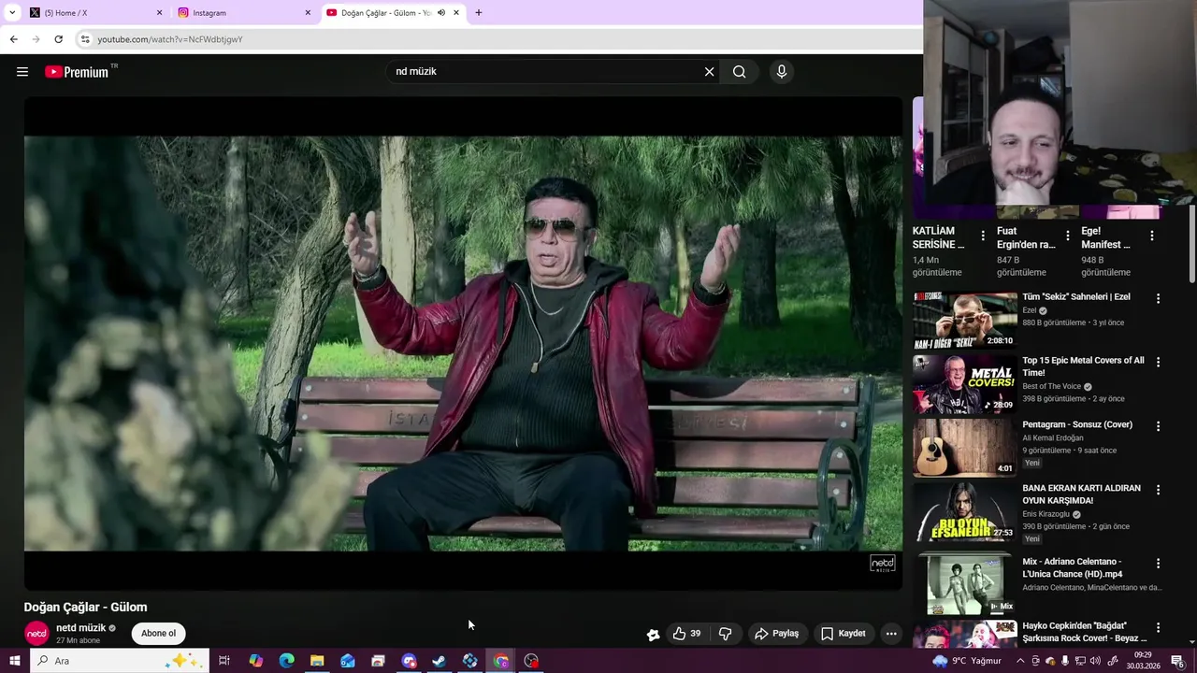
Task: Open more actions three-dot menu below video
Action: [891, 634]
